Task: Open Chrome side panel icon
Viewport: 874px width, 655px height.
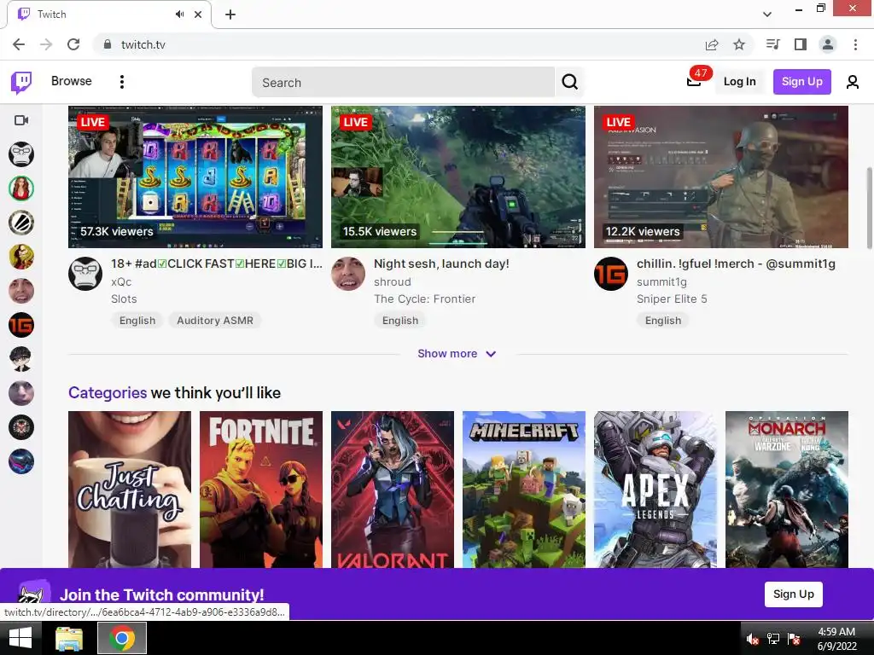Action: [801, 44]
